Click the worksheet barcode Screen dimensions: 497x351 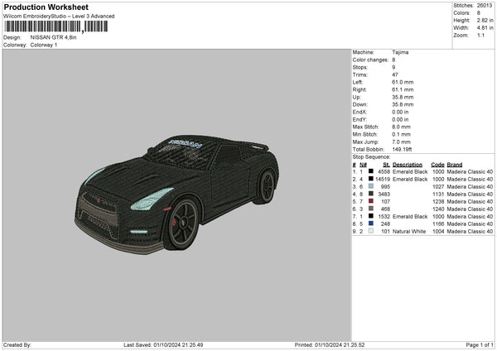point(56,26)
